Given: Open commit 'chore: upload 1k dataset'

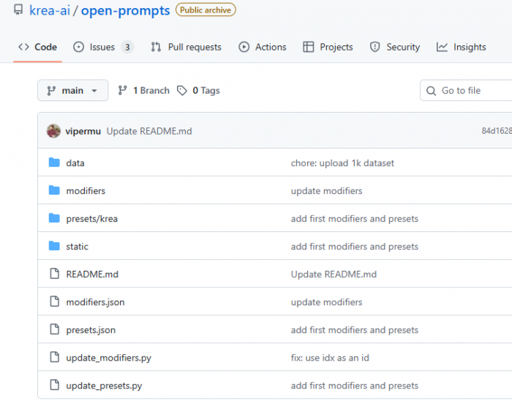Looking at the screenshot, I should (342, 163).
